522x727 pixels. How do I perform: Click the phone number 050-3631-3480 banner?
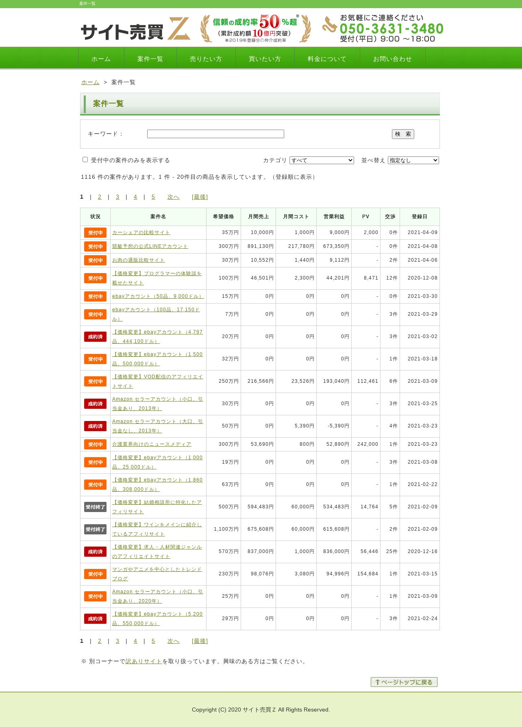click(x=383, y=28)
